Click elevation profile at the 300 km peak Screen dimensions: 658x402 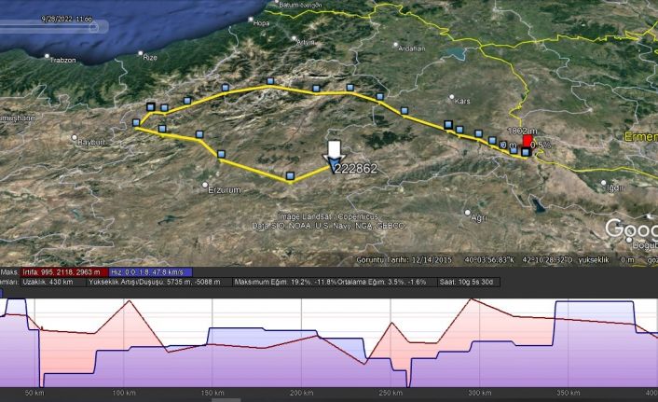(473, 302)
